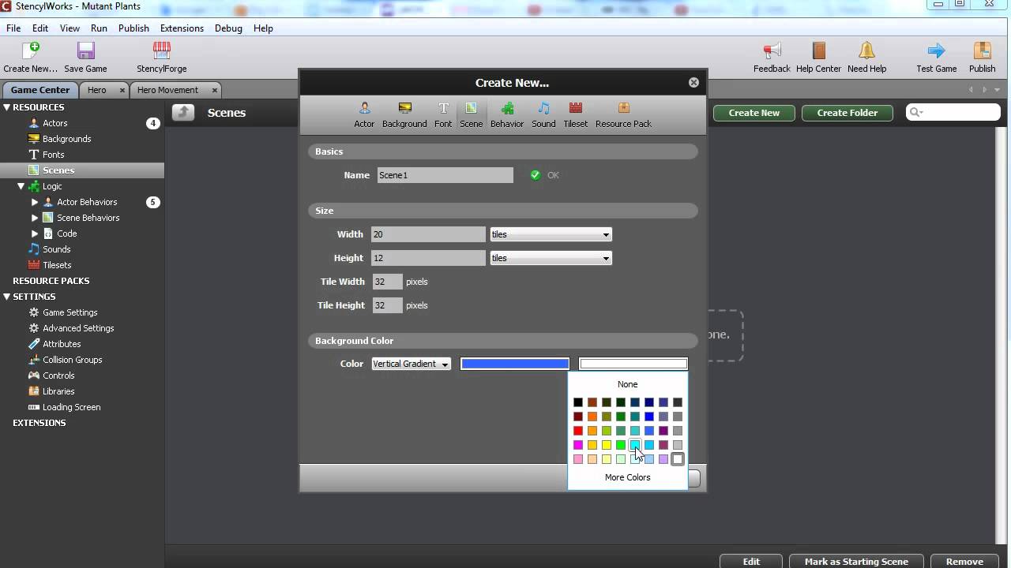Switch to the Hero Movement tab
This screenshot has width=1011, height=568.
click(x=167, y=90)
